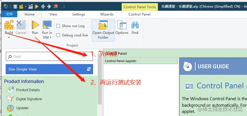Screen dimensions: 247x116
Task: Expand the Run in VM dropdown arrow
Action: pos(50,38)
